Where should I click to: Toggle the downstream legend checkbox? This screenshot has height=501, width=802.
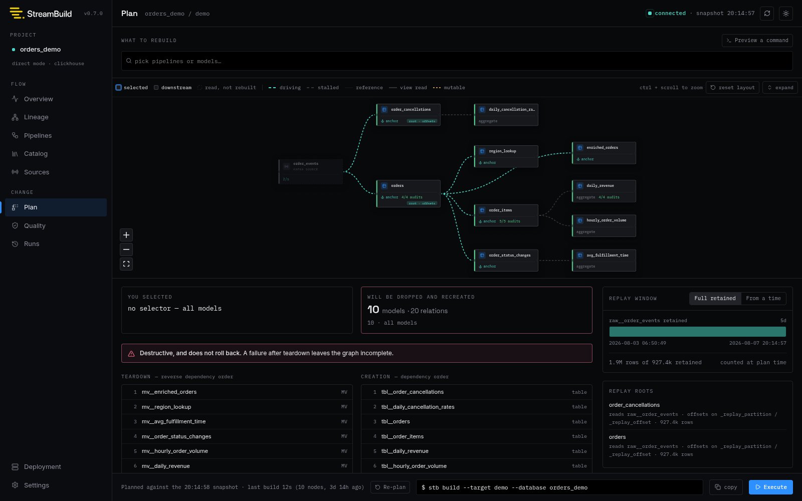[x=156, y=88]
